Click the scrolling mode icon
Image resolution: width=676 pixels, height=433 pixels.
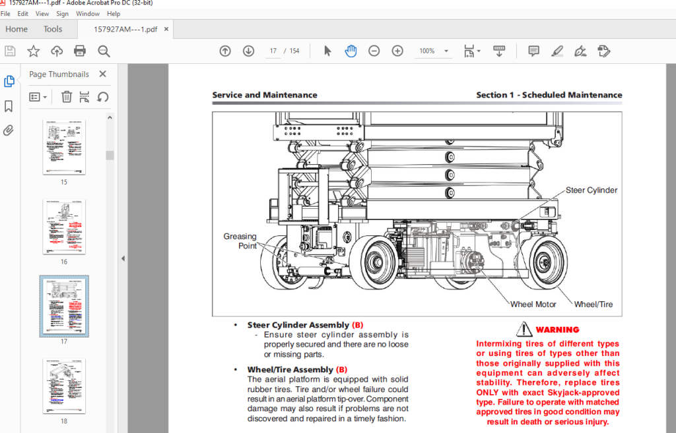(x=499, y=51)
